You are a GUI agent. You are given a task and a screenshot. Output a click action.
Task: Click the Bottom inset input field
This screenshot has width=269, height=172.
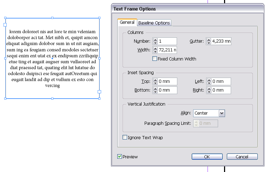pyautogui.click(x=168, y=90)
